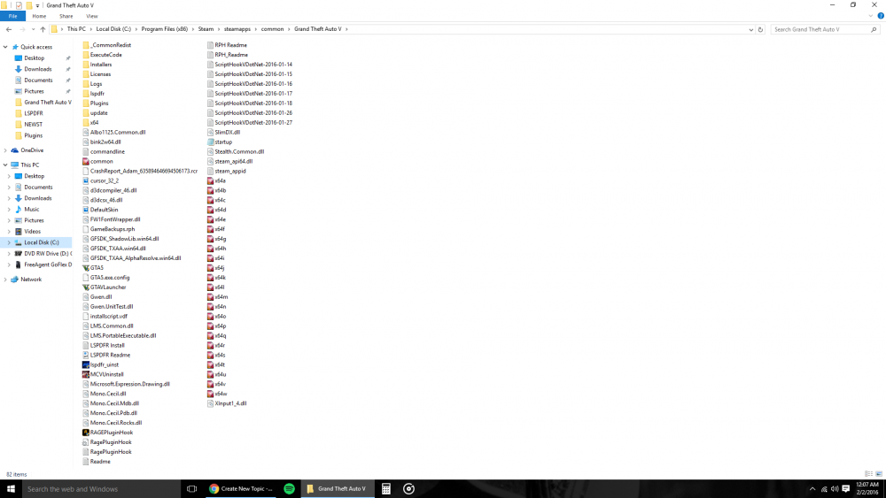Select LSPDFR in Quick access
886x498 pixels.
click(34, 113)
